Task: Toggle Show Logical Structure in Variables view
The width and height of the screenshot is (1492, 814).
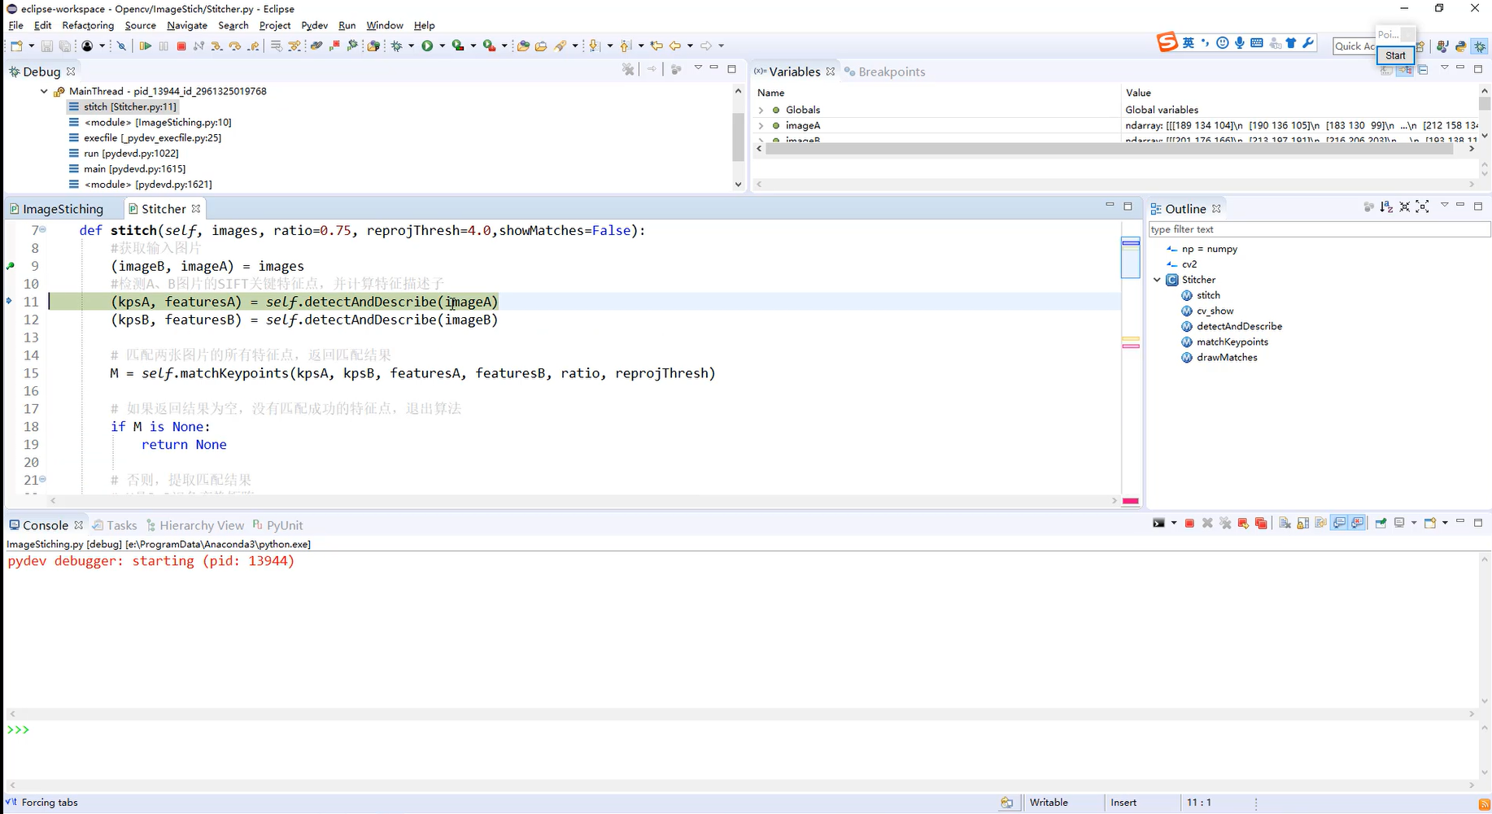Action: [x=1405, y=70]
